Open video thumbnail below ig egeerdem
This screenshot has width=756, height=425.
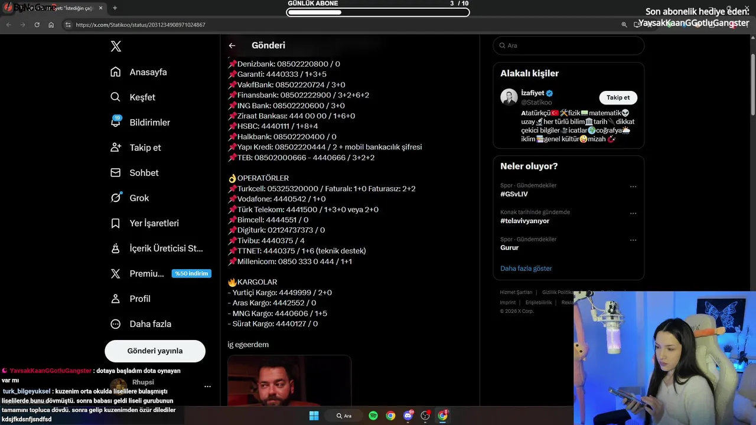pyautogui.click(x=289, y=380)
